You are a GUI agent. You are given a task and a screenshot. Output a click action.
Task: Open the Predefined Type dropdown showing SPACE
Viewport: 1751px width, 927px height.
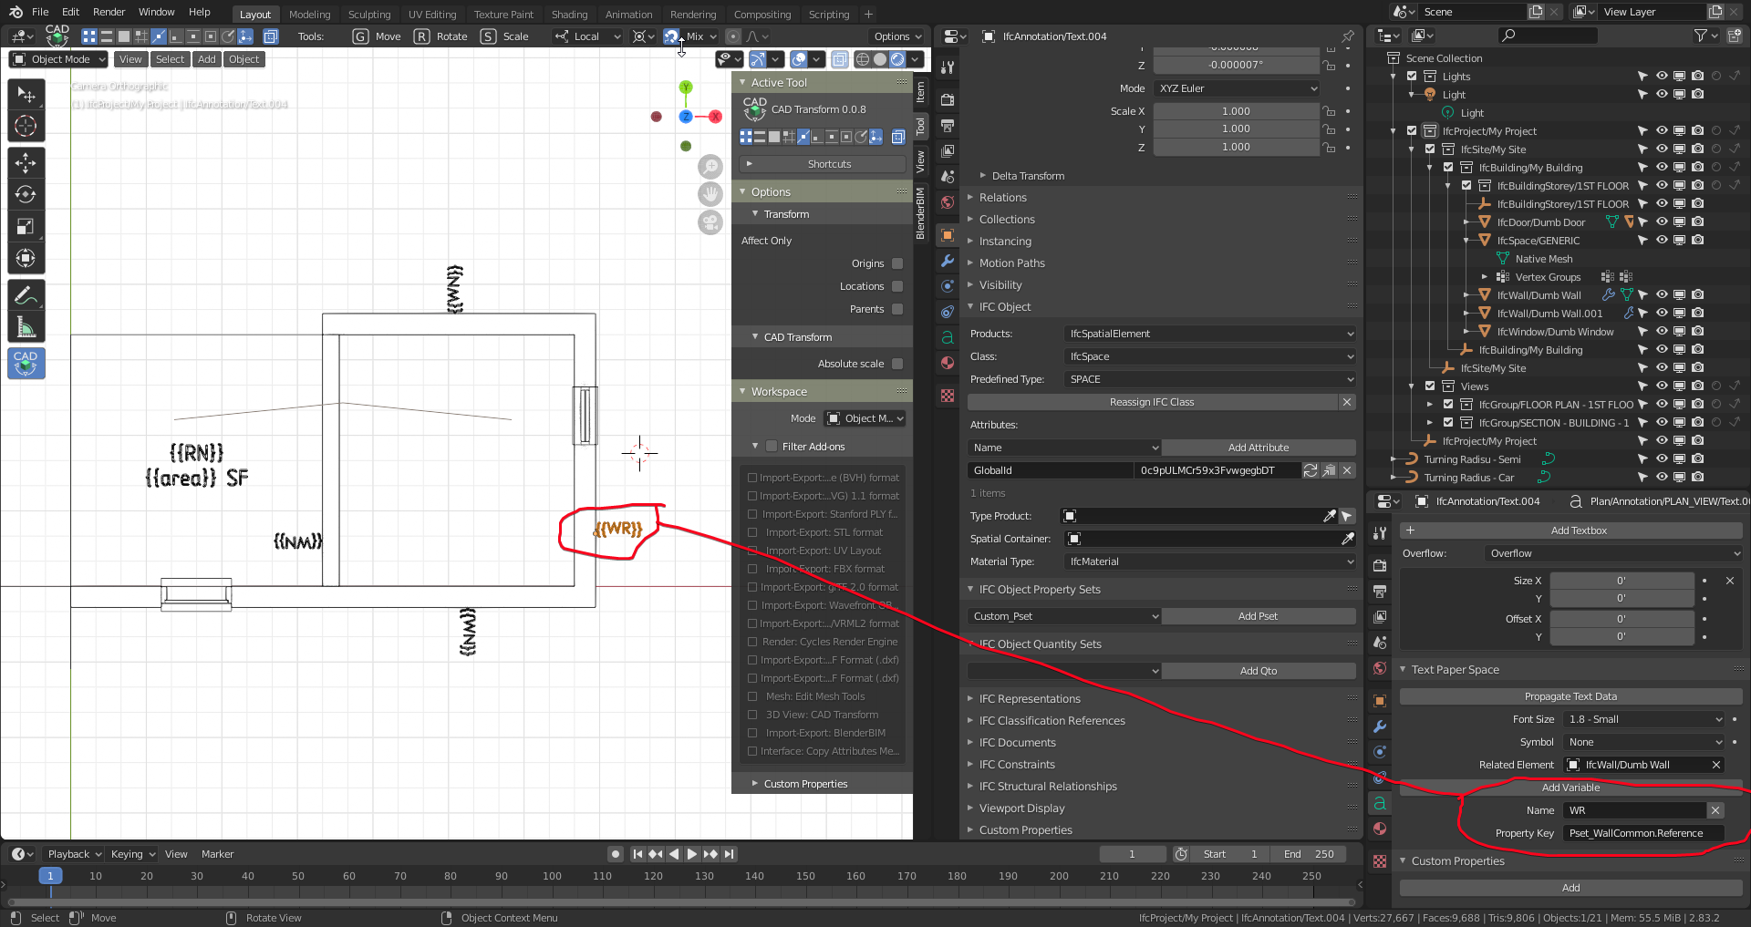click(1208, 379)
